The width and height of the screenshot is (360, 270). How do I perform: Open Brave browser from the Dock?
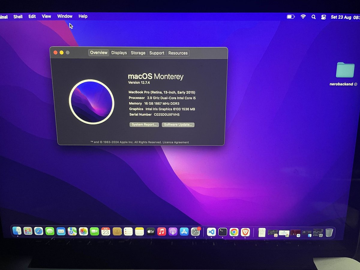pyautogui.click(x=245, y=232)
